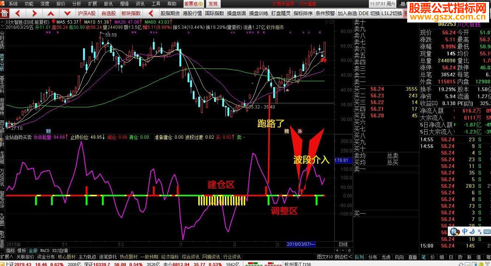
Task: Click the alert badge next to 股票池
Action: pos(200,4)
